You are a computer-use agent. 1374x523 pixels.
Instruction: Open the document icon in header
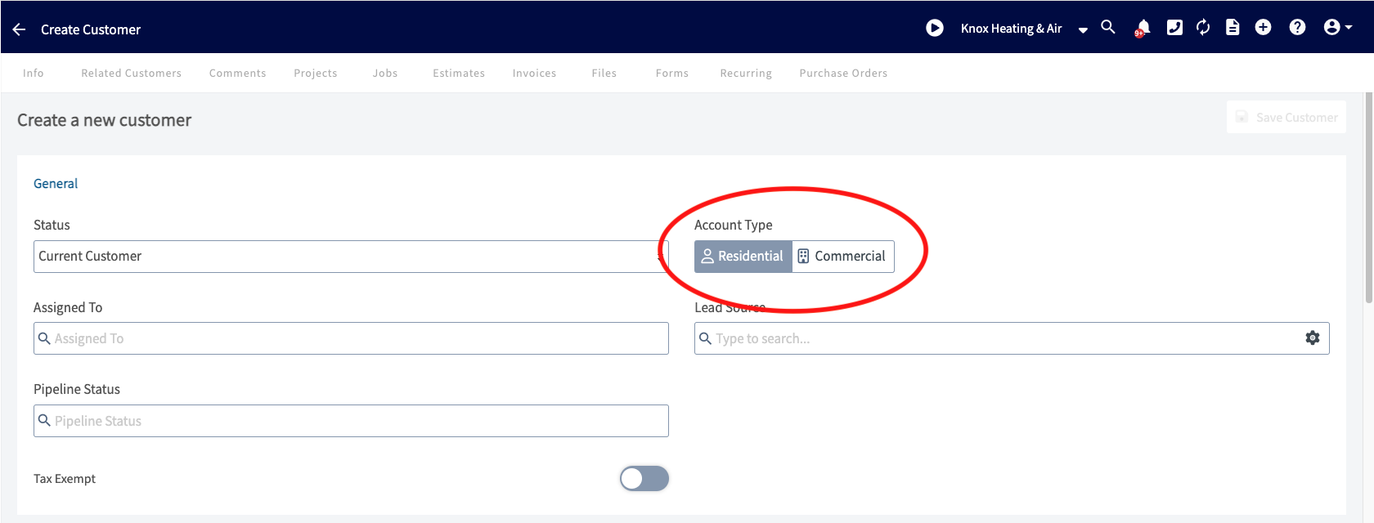click(1233, 28)
